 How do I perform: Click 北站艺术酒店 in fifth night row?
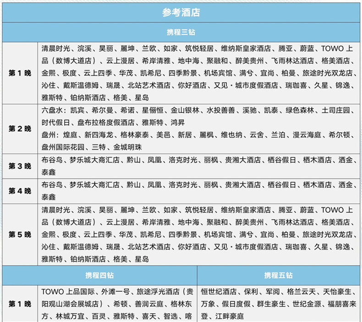pyautogui.click(x=149, y=247)
